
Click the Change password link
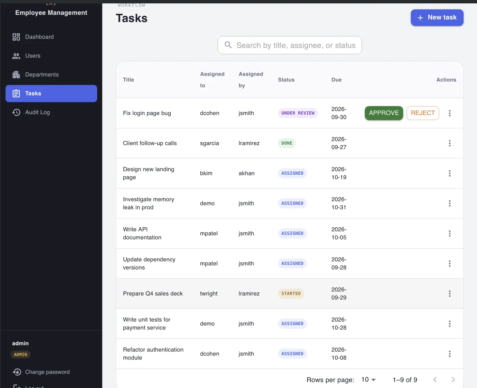point(47,372)
